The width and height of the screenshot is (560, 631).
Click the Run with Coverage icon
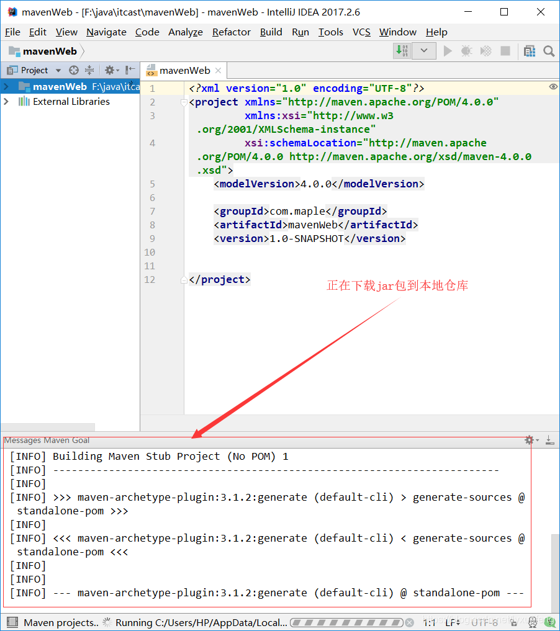point(486,51)
